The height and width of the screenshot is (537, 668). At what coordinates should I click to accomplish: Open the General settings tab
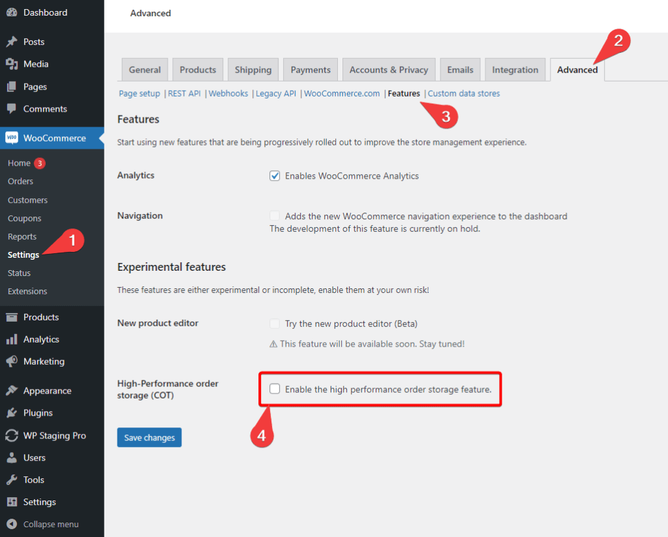coord(145,69)
